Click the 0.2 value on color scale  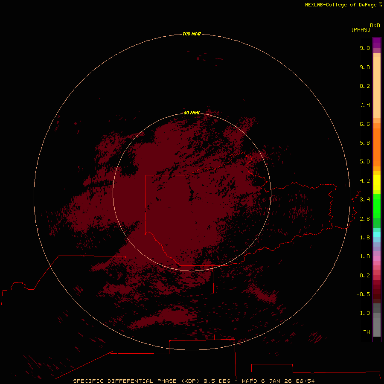[x=365, y=276]
